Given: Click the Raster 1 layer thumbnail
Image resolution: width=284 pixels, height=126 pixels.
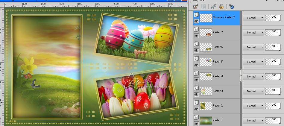Looking at the screenshot, I should coord(206,121).
